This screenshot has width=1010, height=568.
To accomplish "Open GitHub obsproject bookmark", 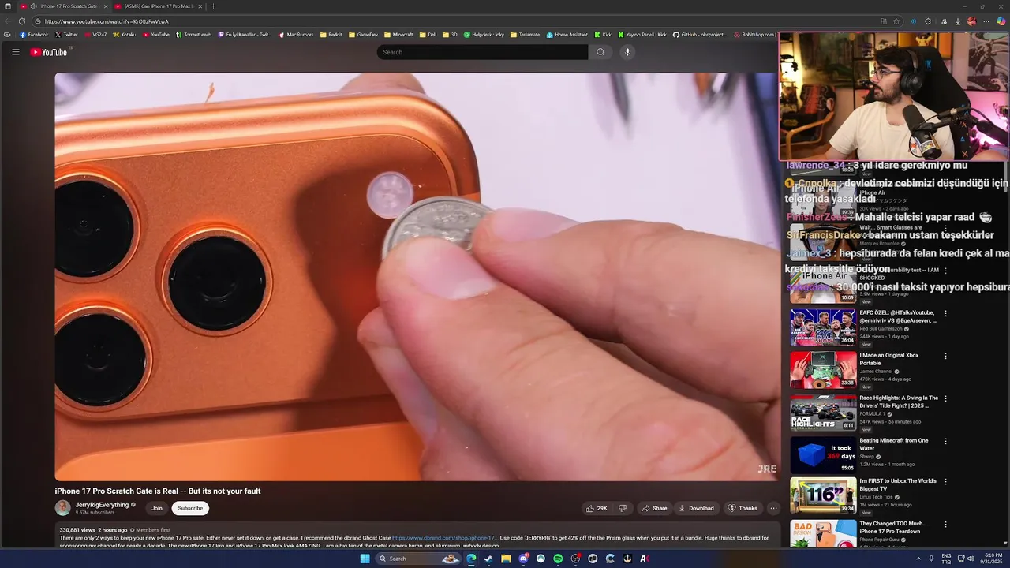I will (x=699, y=35).
